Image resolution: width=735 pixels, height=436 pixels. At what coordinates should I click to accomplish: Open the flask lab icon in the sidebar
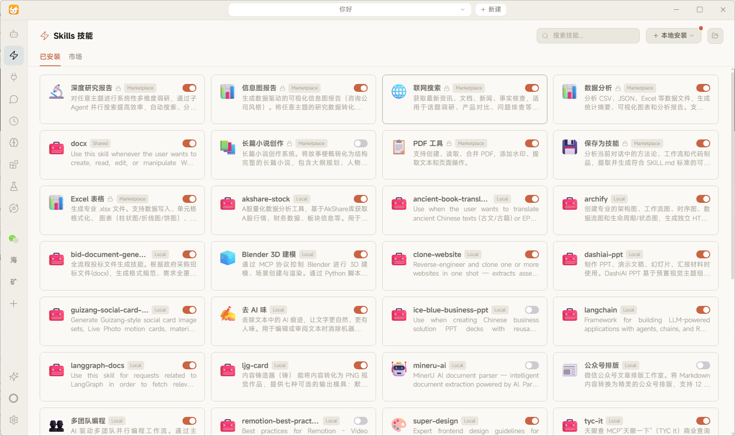click(x=14, y=187)
